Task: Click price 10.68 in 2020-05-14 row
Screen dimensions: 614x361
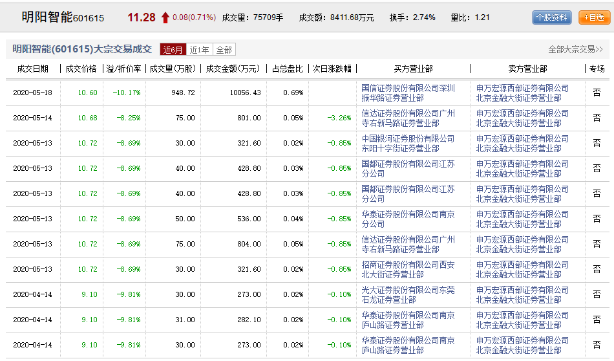Action: click(x=87, y=118)
